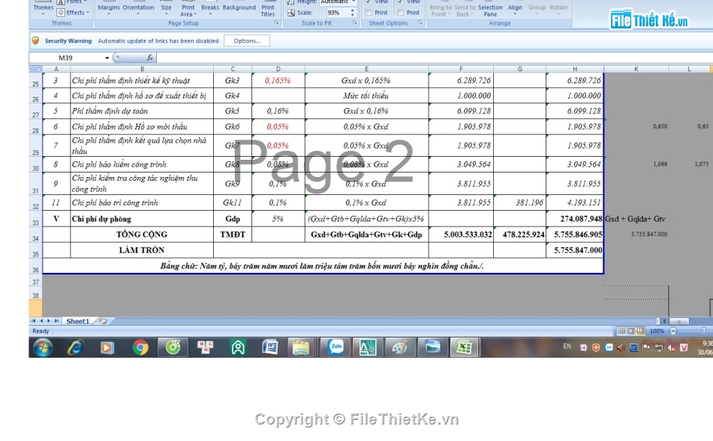This screenshot has width=713, height=441.
Task: Click the 100% zoom level
Action: click(x=657, y=331)
